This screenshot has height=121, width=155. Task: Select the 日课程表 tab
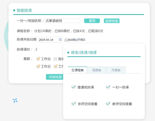pyautogui.click(x=77, y=70)
